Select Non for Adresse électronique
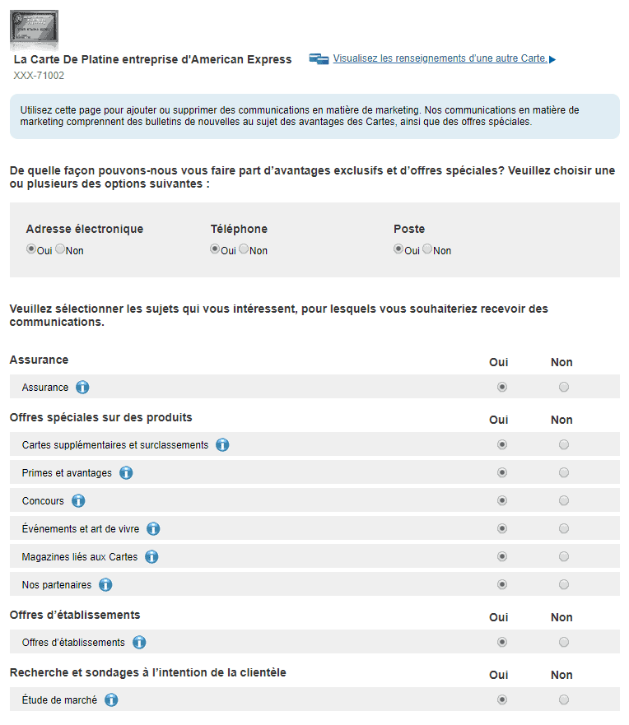Screen dimensions: 629x725 [59, 248]
